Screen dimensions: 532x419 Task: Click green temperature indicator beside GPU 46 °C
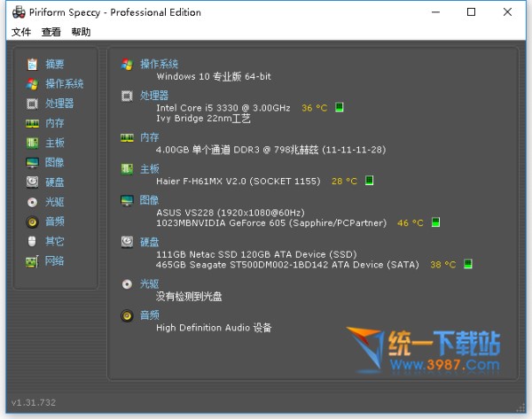click(x=435, y=222)
